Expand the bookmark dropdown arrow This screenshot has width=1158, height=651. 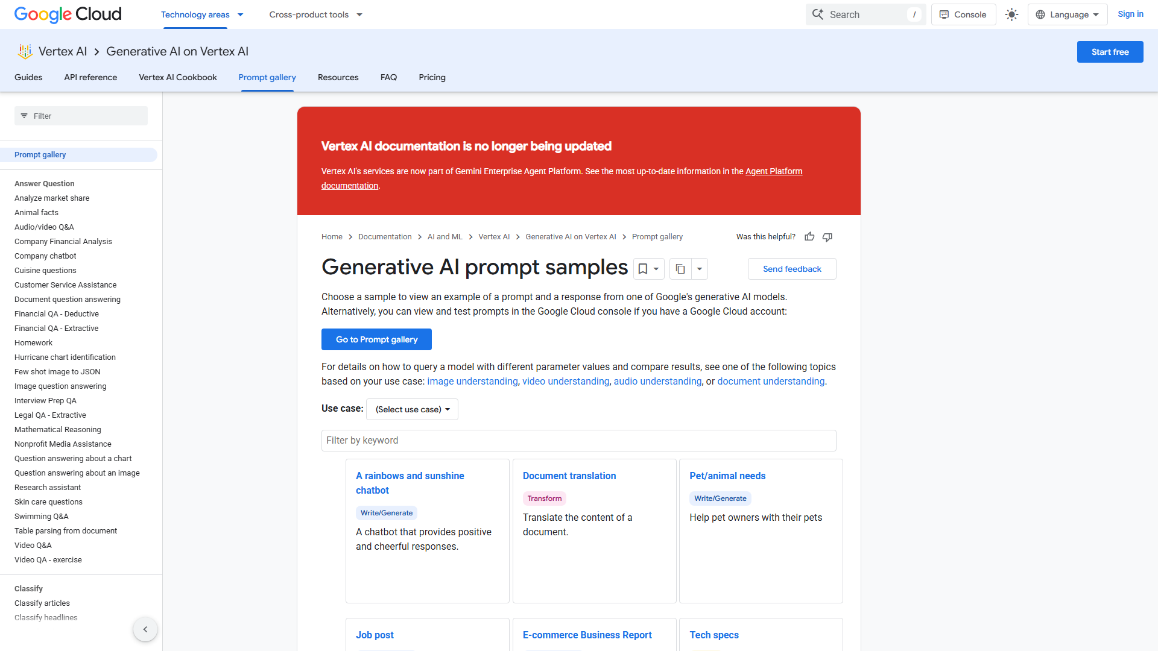656,269
